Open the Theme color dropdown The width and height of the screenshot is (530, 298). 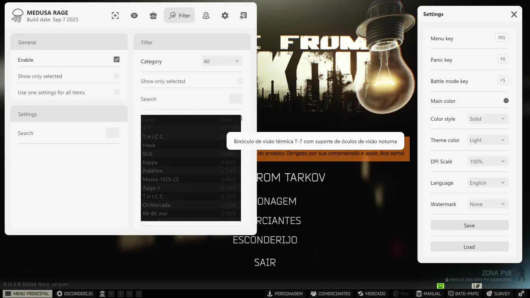pos(488,140)
